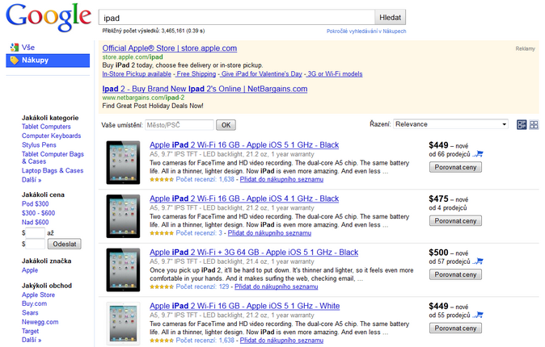Viewport: 545px width, 347px height.
Task: Click the Google logo
Action: click(49, 18)
